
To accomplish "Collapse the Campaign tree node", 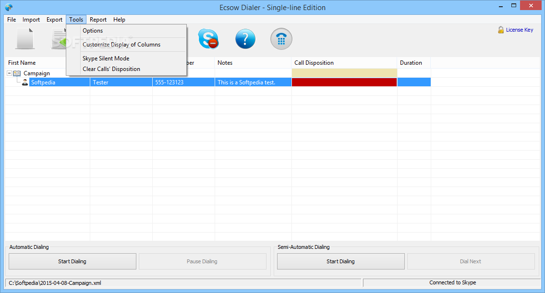I will tap(10, 73).
